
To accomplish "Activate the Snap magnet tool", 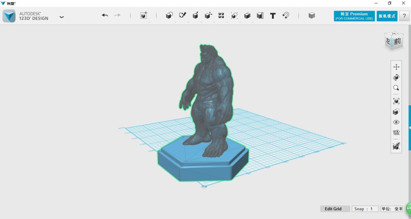I will (286, 16).
